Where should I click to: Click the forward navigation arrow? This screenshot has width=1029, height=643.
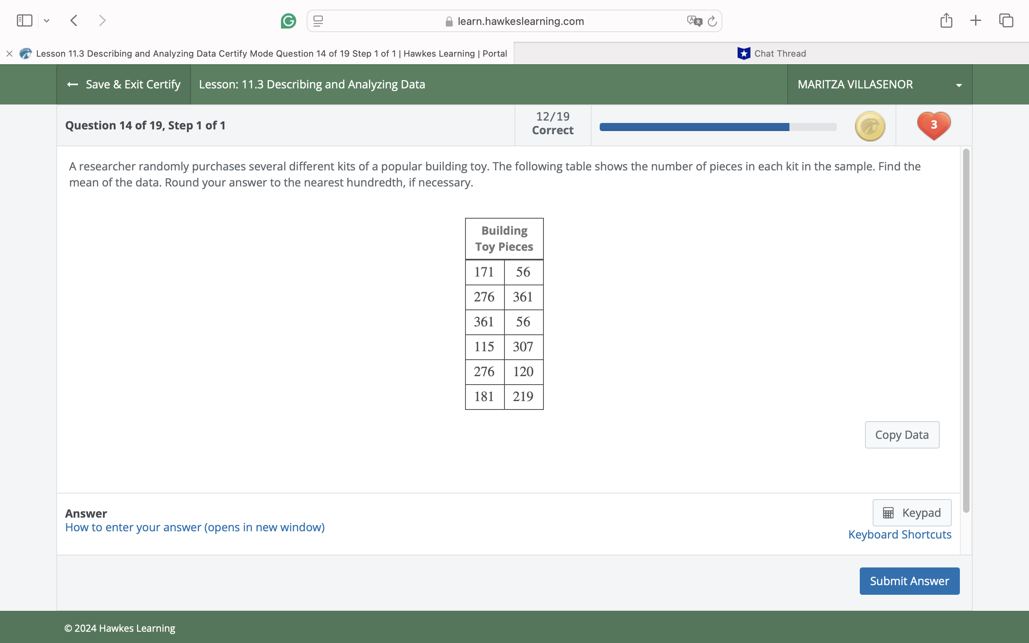pos(102,20)
